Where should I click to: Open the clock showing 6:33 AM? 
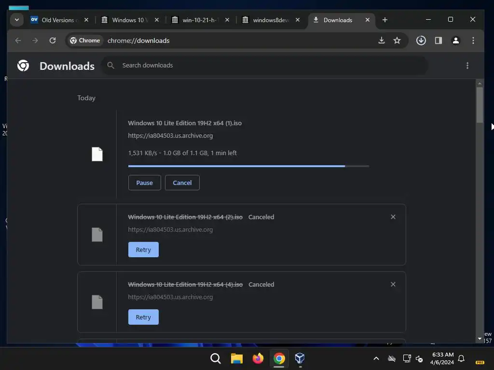442,358
